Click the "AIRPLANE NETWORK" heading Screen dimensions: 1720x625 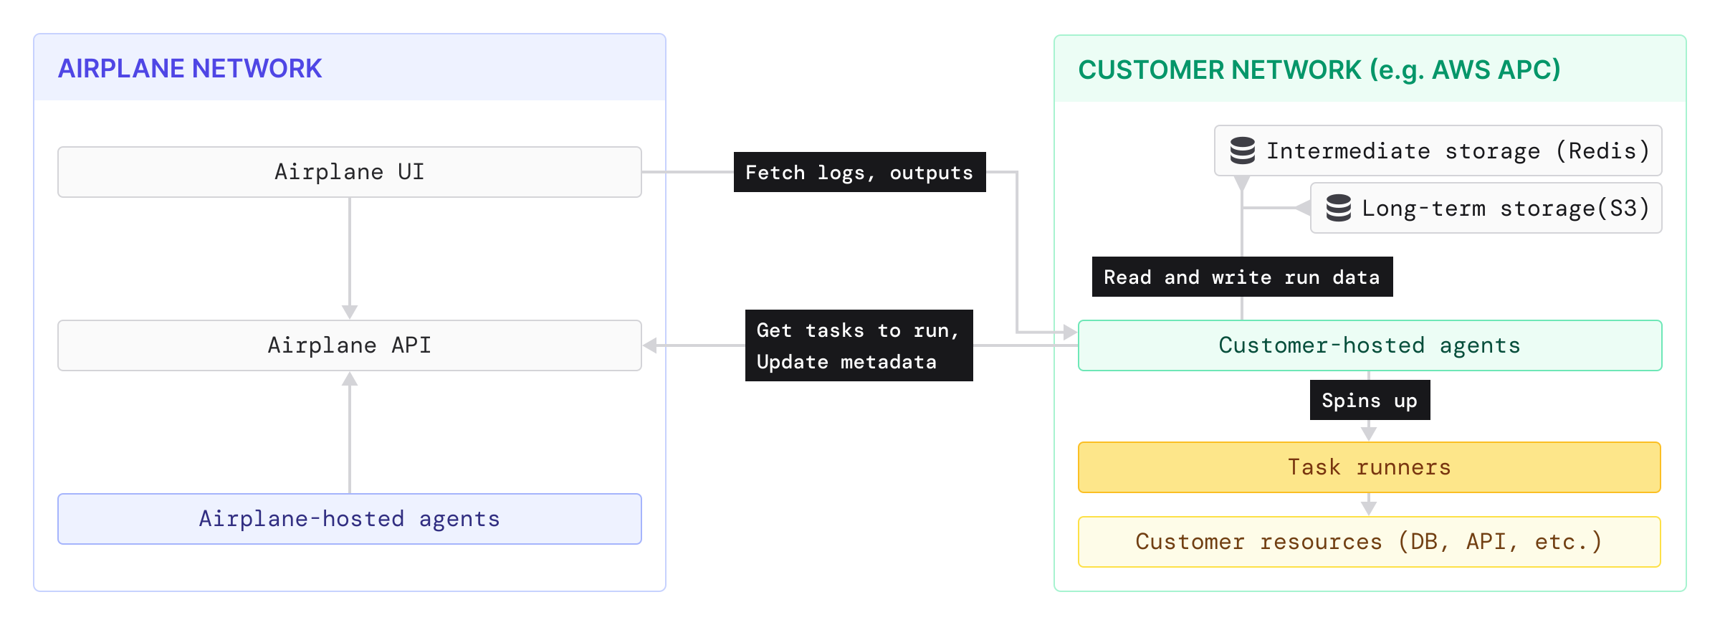click(190, 69)
